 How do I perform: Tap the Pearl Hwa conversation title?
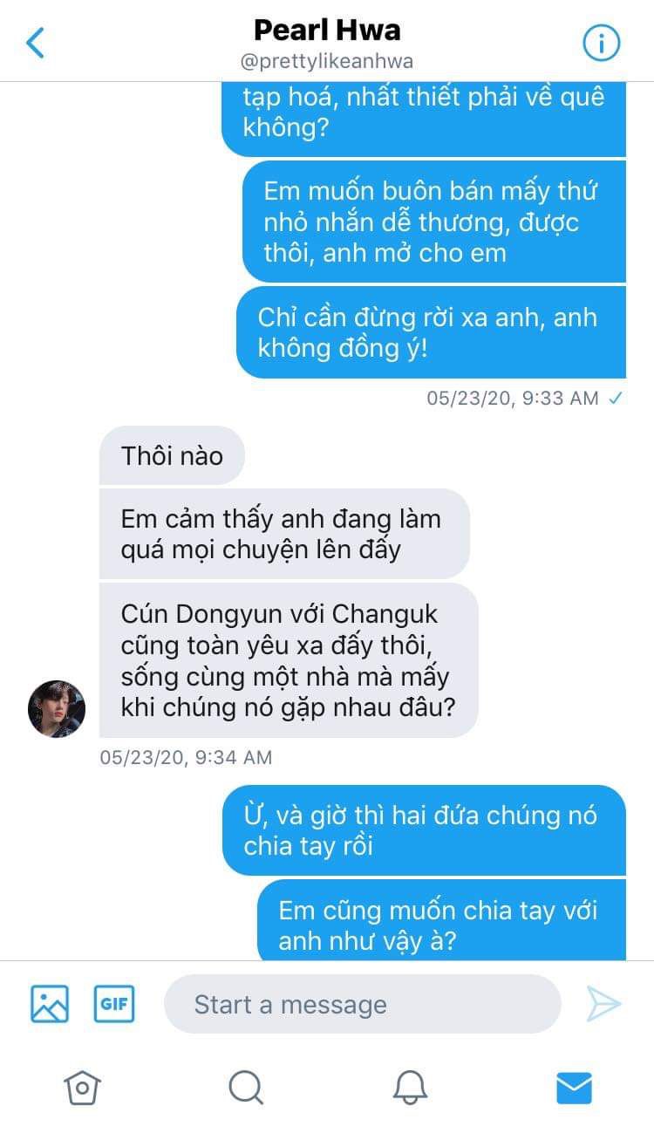pyautogui.click(x=327, y=31)
